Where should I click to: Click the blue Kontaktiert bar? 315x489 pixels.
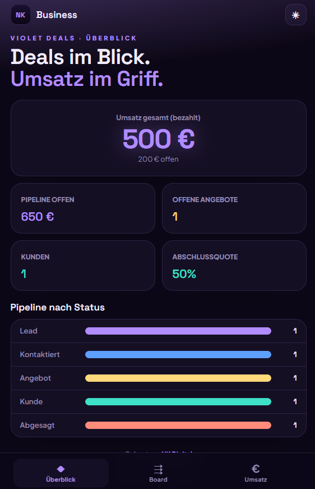(x=178, y=355)
